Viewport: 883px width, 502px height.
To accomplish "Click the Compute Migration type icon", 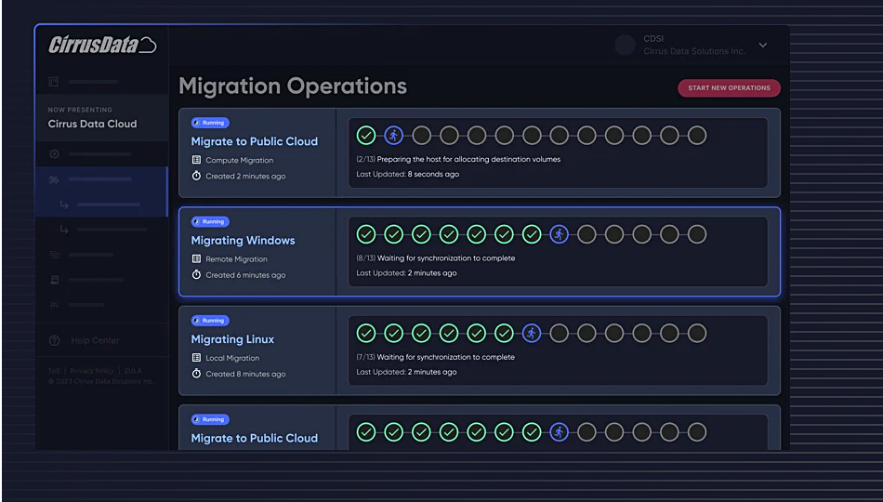I will pos(196,160).
